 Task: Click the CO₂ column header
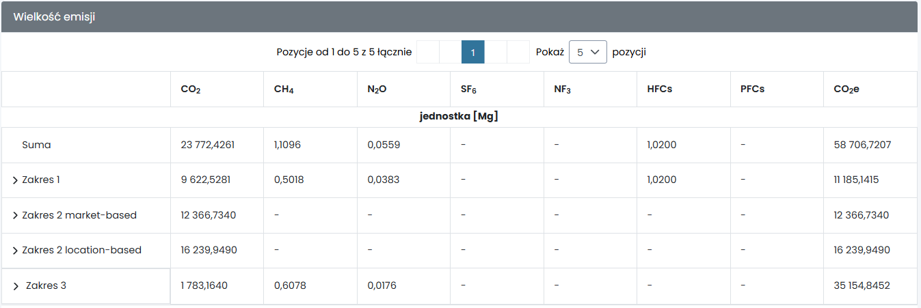click(191, 89)
